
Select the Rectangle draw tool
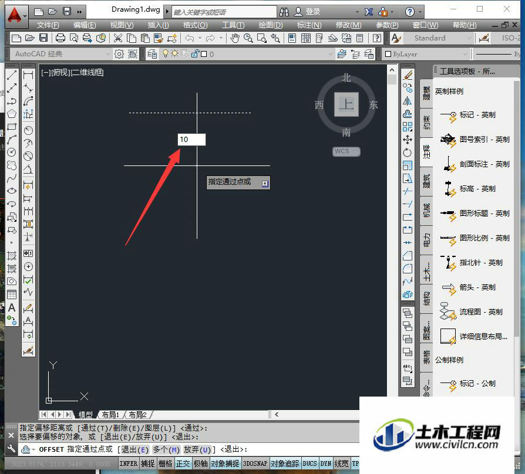coord(12,127)
